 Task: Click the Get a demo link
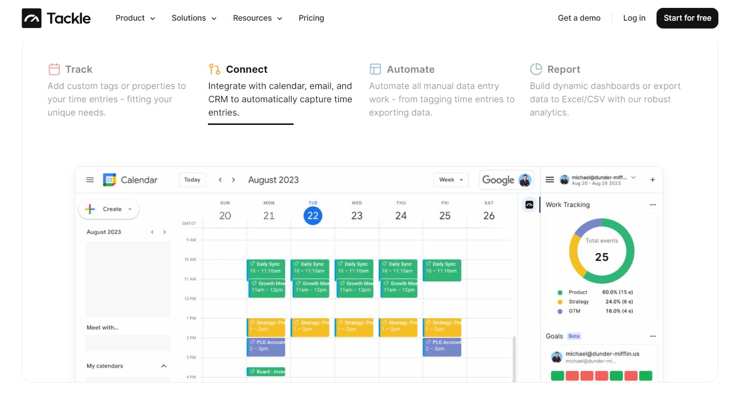pos(579,18)
